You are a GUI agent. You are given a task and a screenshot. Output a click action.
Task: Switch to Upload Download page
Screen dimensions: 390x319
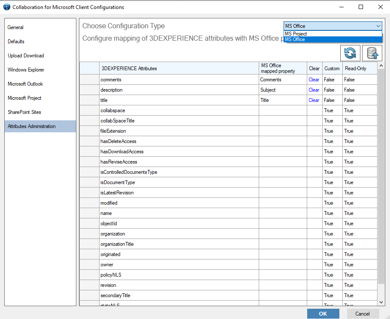tap(40, 56)
